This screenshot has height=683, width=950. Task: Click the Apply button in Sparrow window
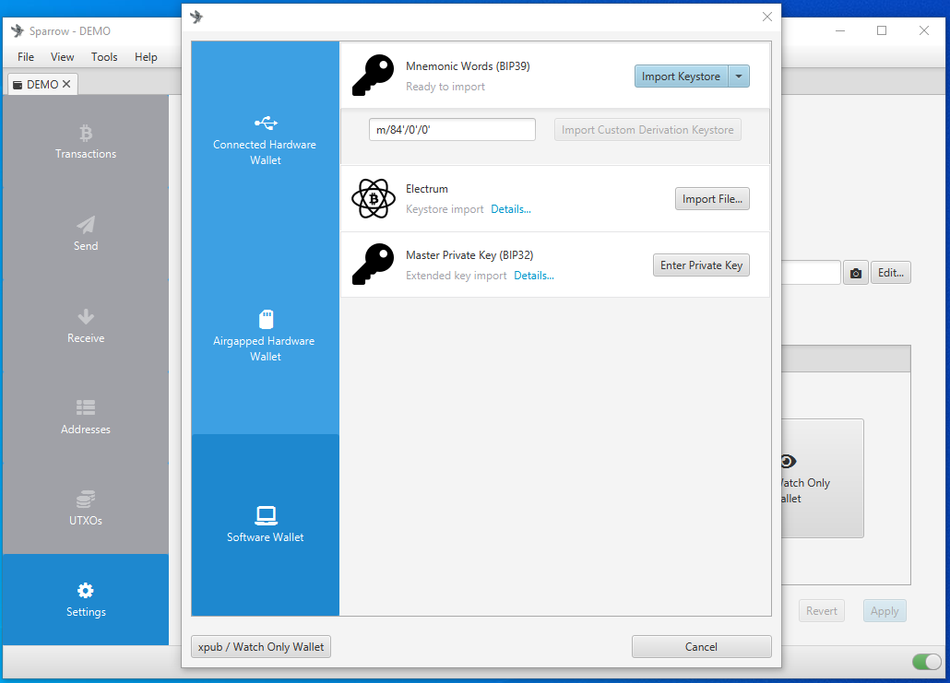tap(885, 611)
